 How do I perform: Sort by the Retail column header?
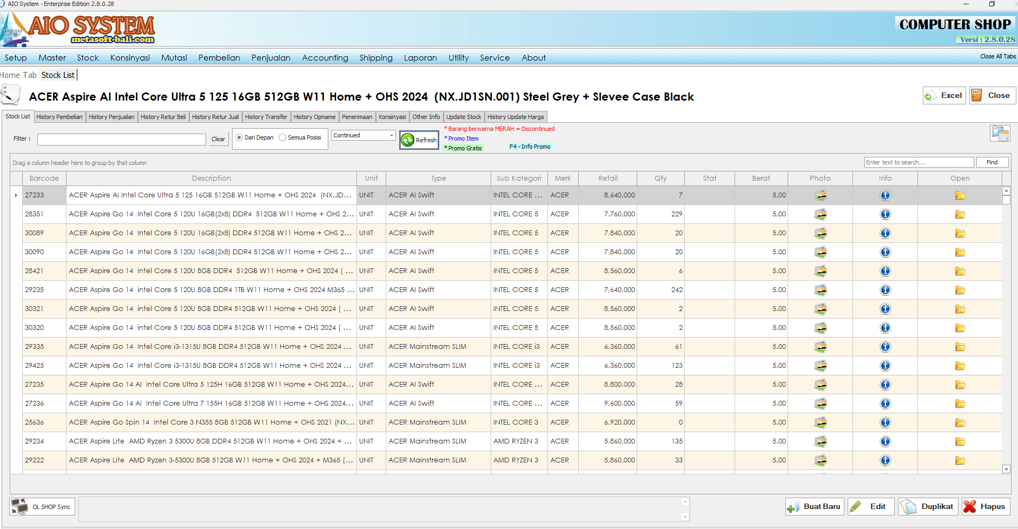608,178
